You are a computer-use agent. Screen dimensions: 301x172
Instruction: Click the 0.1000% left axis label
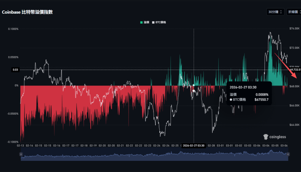[13, 29]
